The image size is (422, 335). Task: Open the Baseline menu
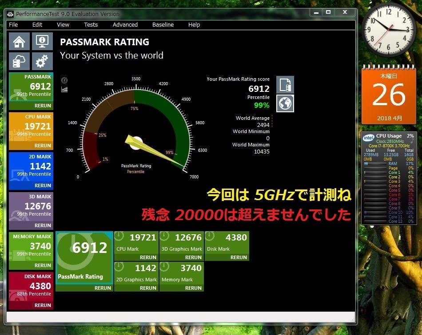163,25
